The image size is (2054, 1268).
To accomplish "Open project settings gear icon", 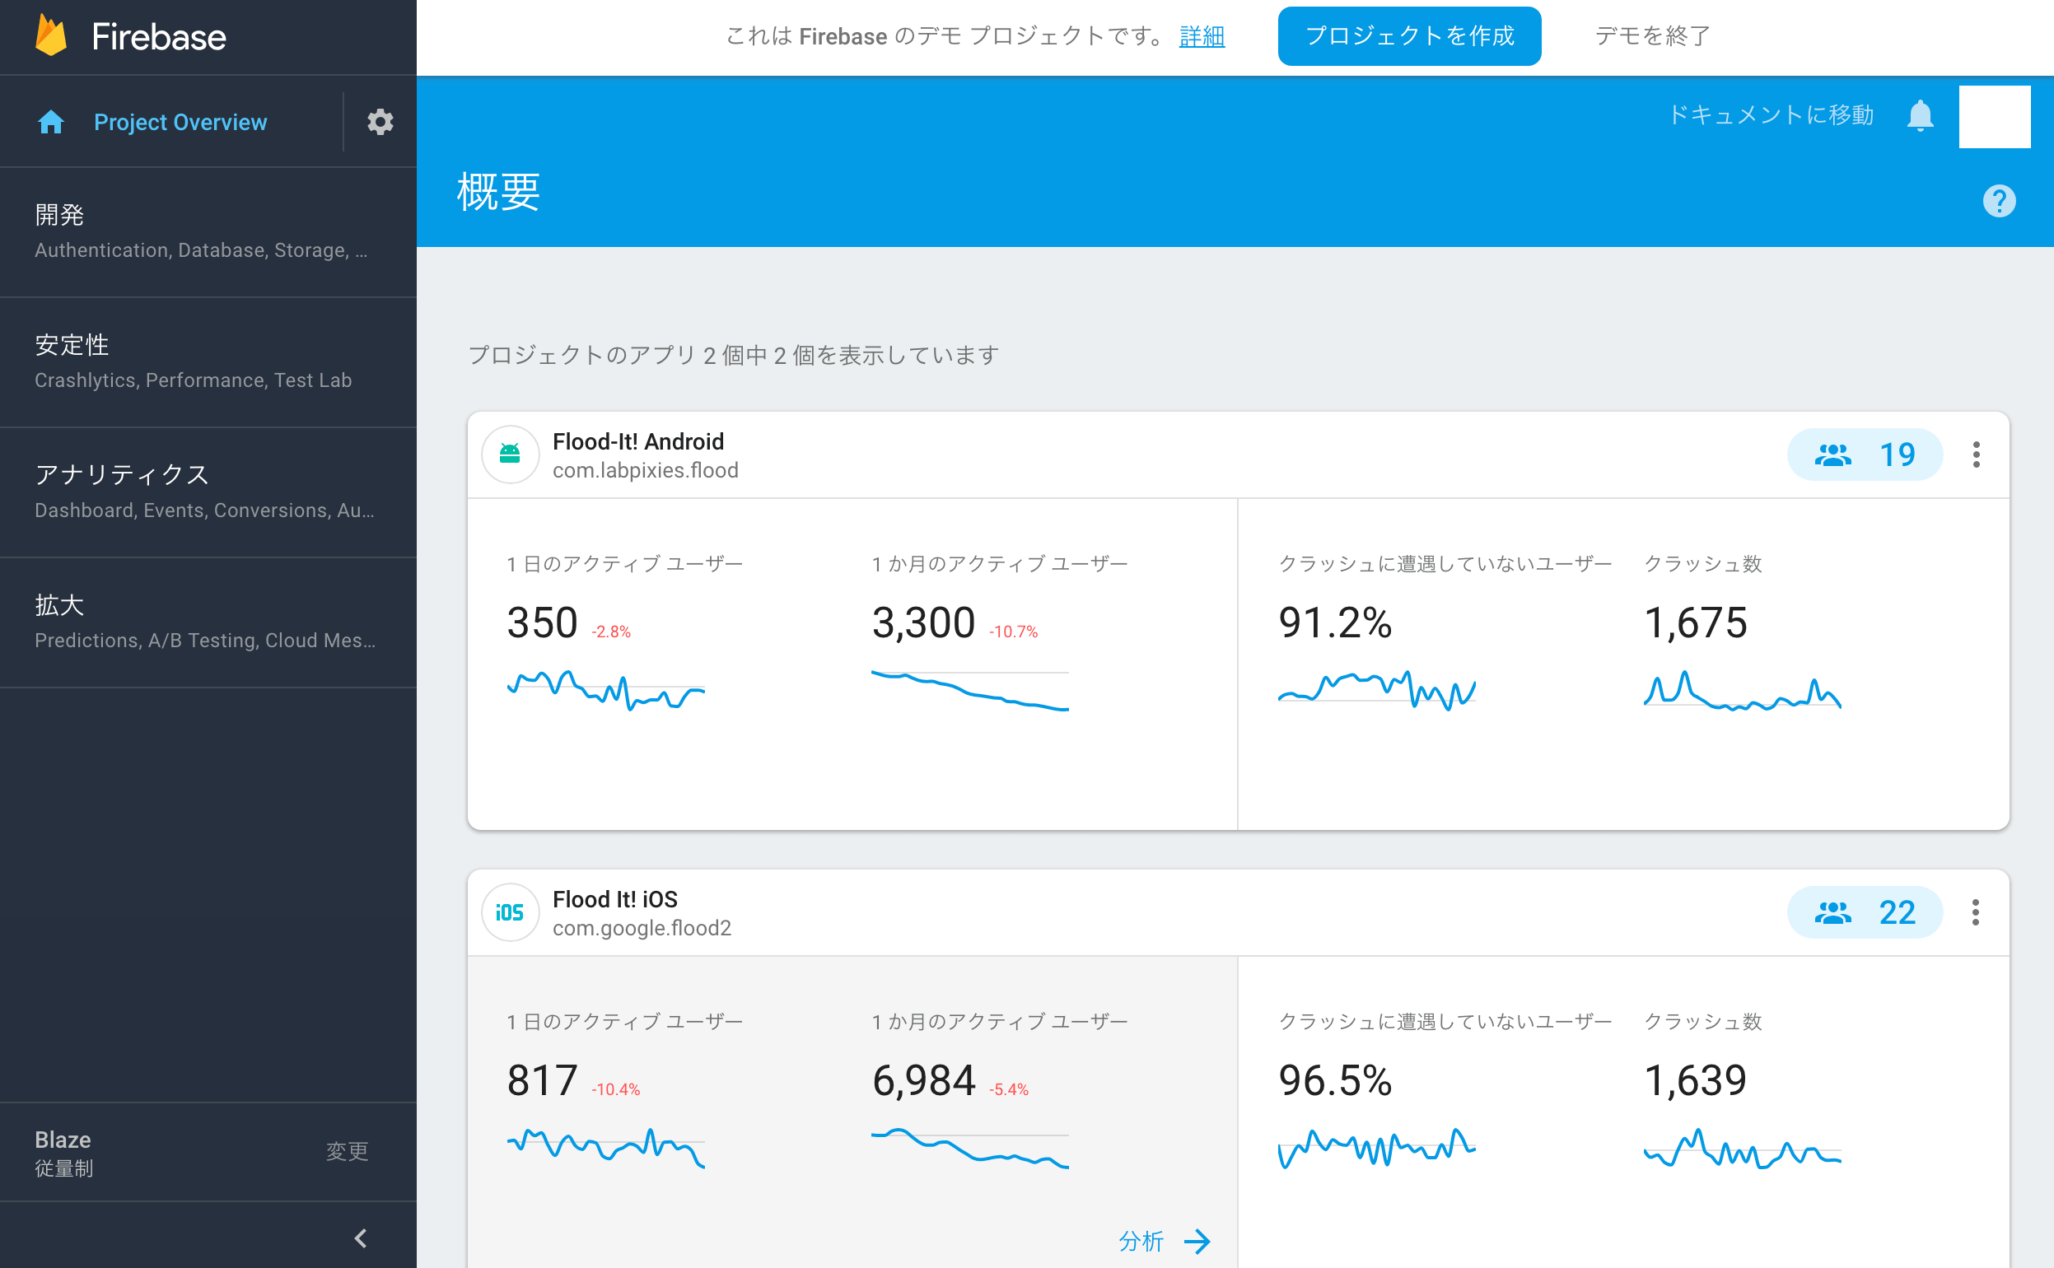I will click(380, 123).
